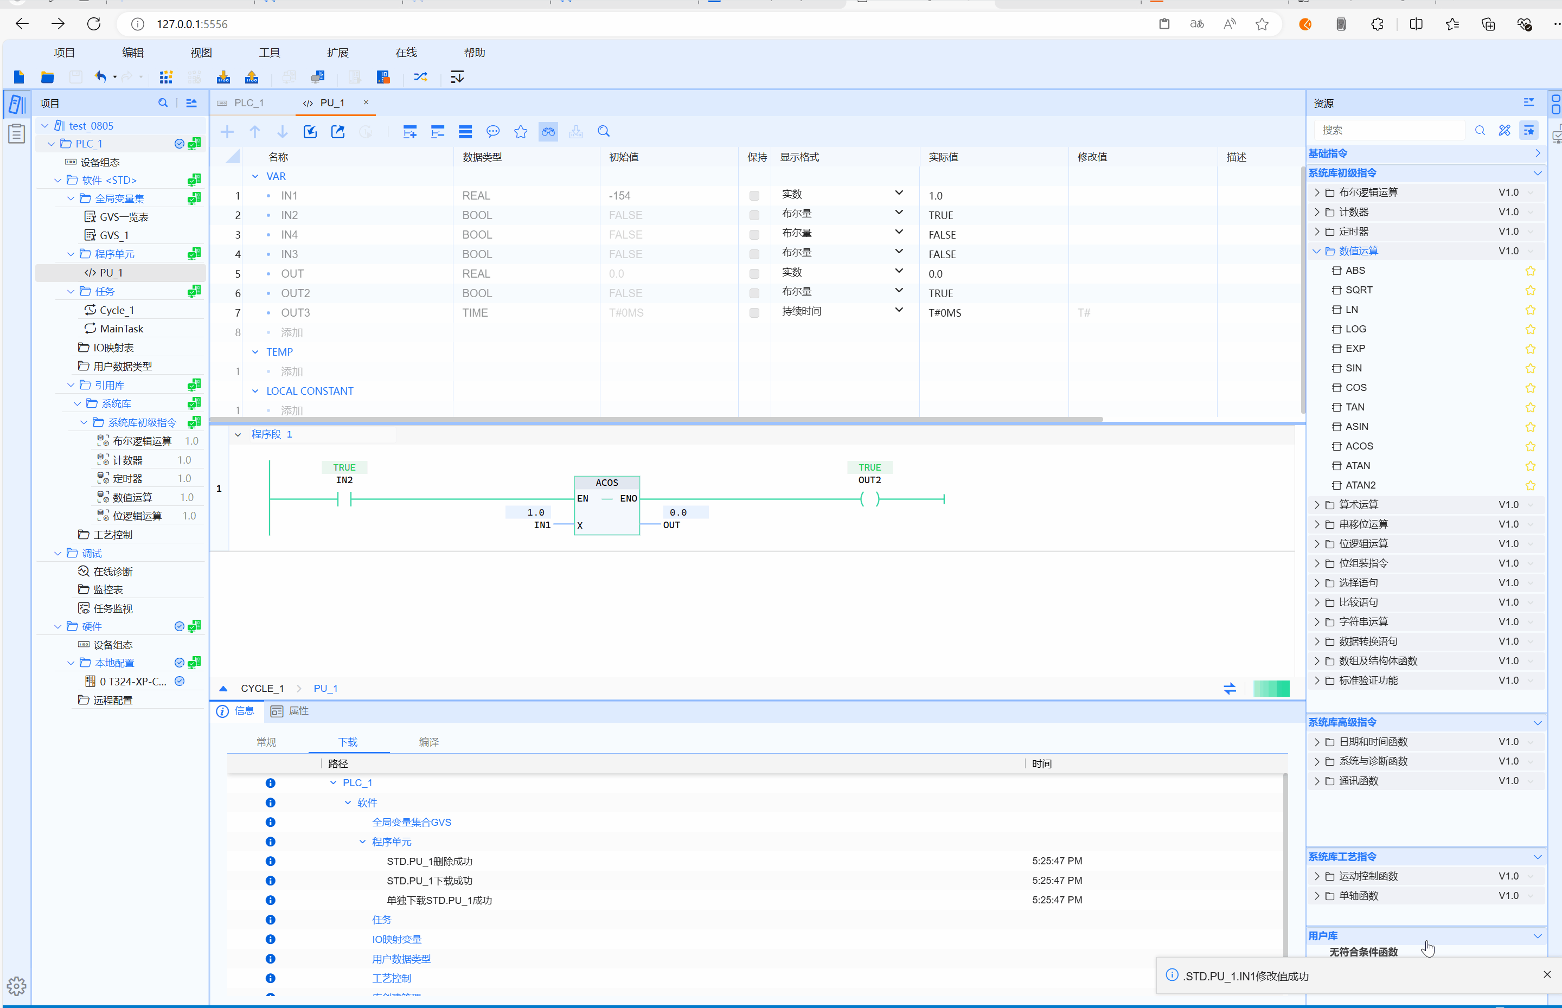Enable the retain checkbox for OUT2 row

[754, 293]
